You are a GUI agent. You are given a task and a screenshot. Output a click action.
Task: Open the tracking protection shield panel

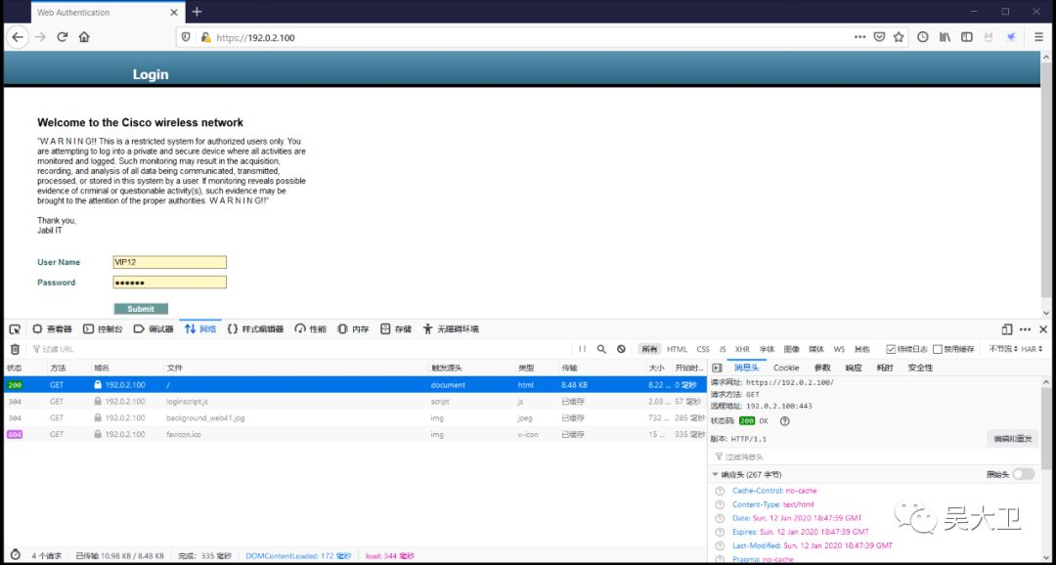(x=187, y=38)
